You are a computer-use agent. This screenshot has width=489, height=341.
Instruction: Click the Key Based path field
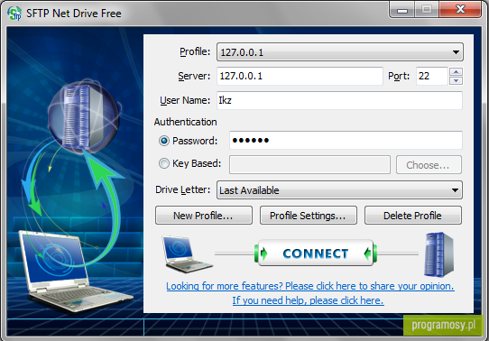click(x=309, y=165)
